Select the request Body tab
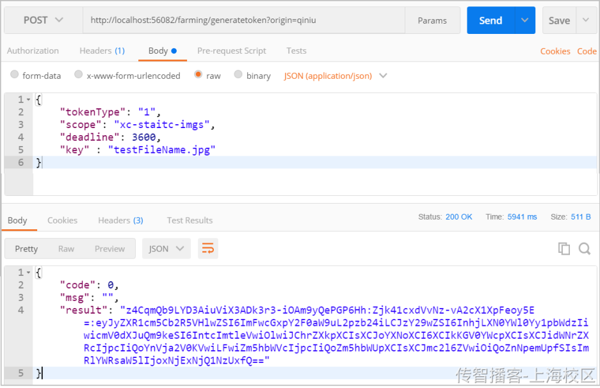This screenshot has width=600, height=388. [162, 51]
